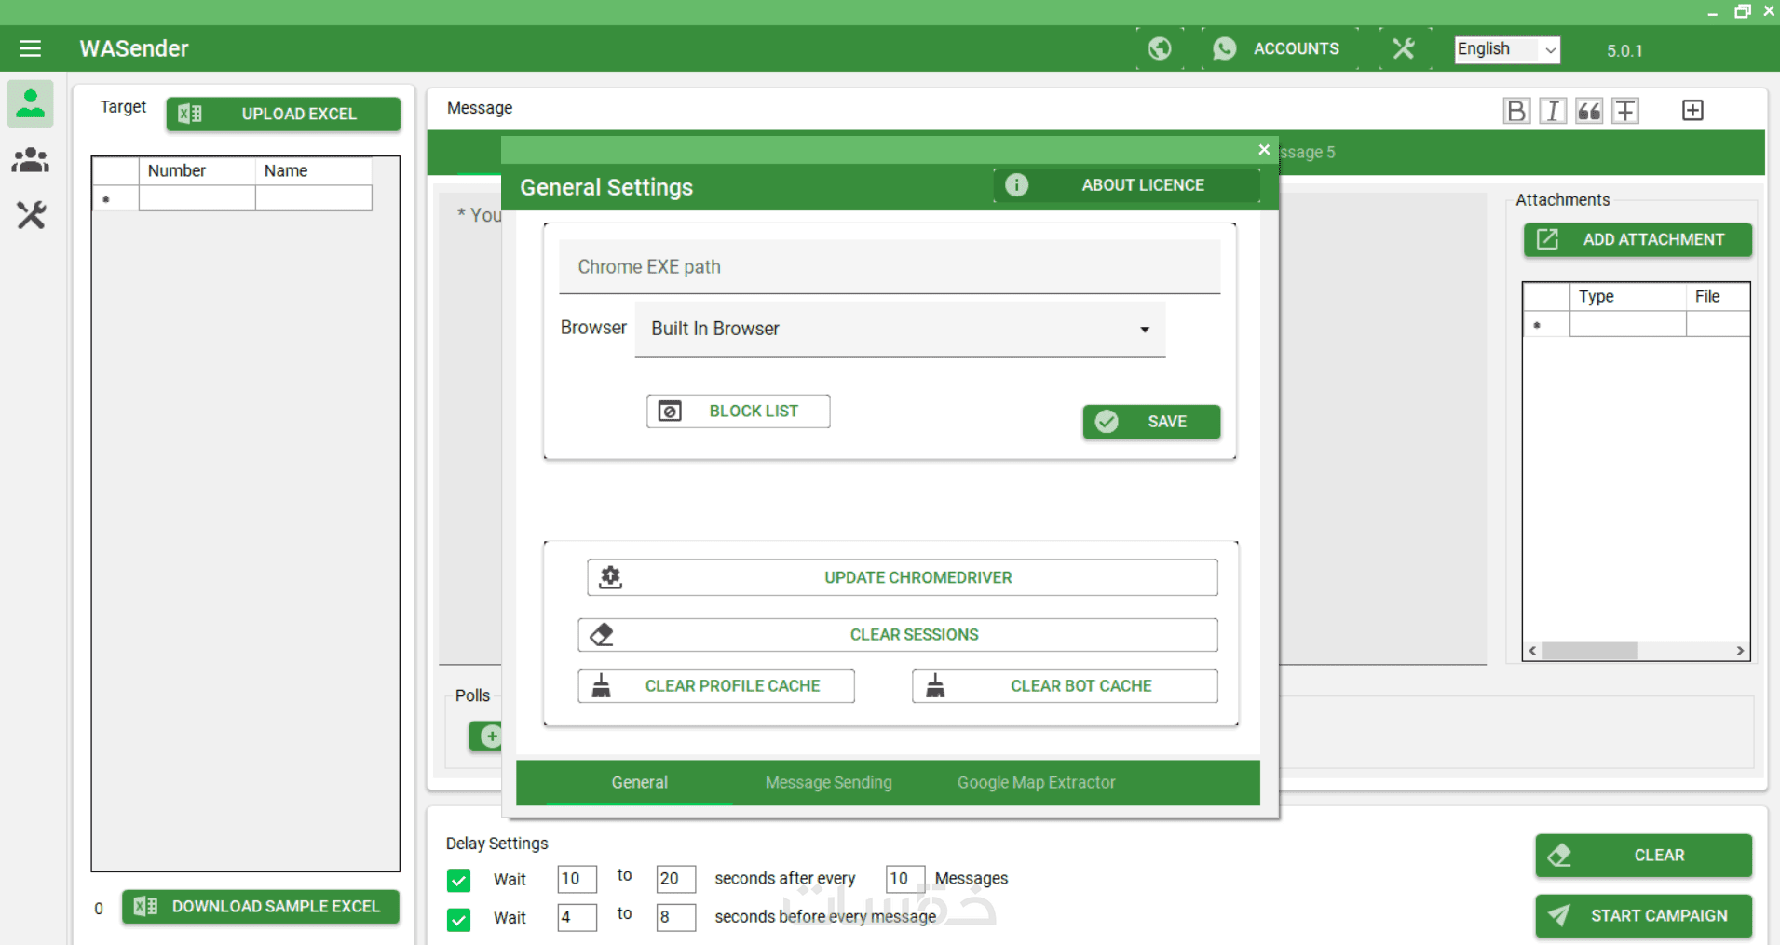Click the wait minimum field showing 10
This screenshot has width=1780, height=945.
(x=577, y=879)
